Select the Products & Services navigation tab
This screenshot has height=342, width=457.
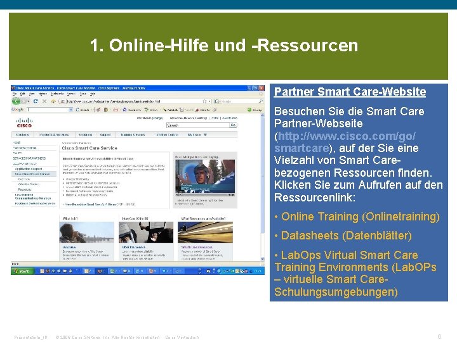[x=54, y=135]
